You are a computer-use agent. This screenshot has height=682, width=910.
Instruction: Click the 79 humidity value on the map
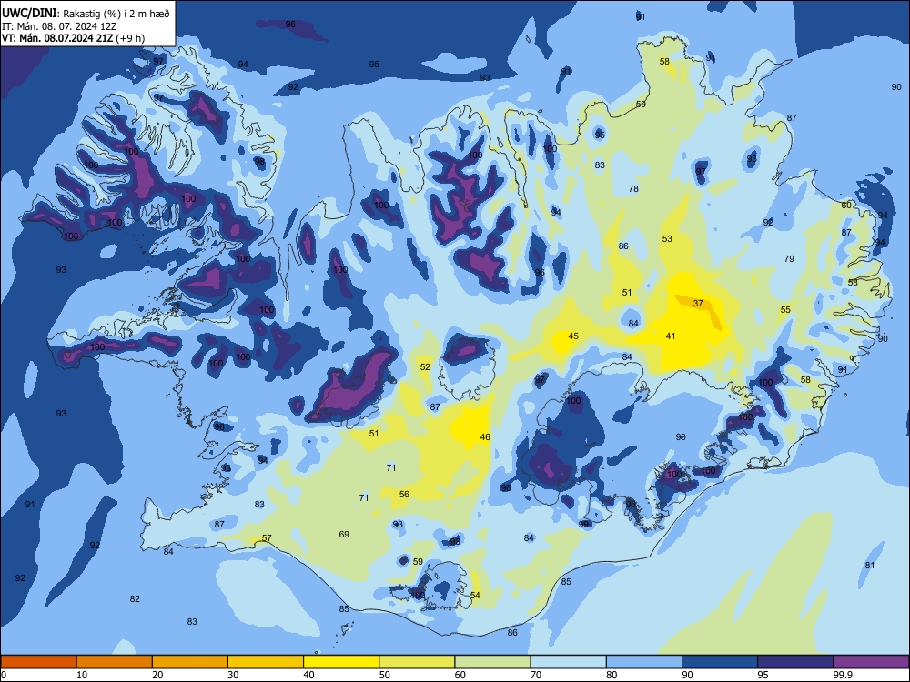(789, 258)
